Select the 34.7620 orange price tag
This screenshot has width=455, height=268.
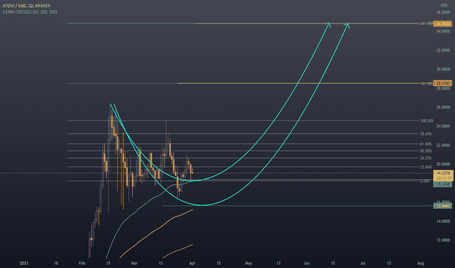coord(442,24)
